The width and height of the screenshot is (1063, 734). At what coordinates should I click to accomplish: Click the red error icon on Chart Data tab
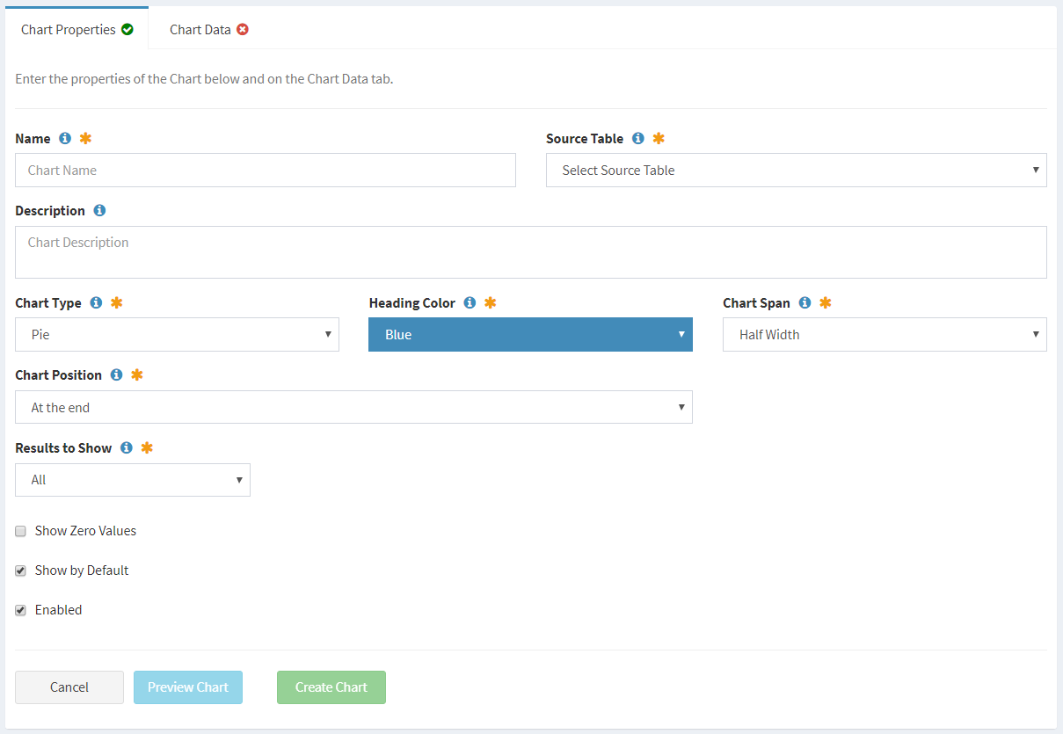tap(244, 29)
